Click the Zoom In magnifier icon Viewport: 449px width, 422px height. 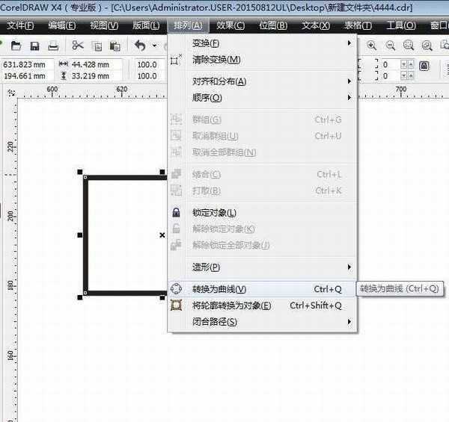coord(372,46)
